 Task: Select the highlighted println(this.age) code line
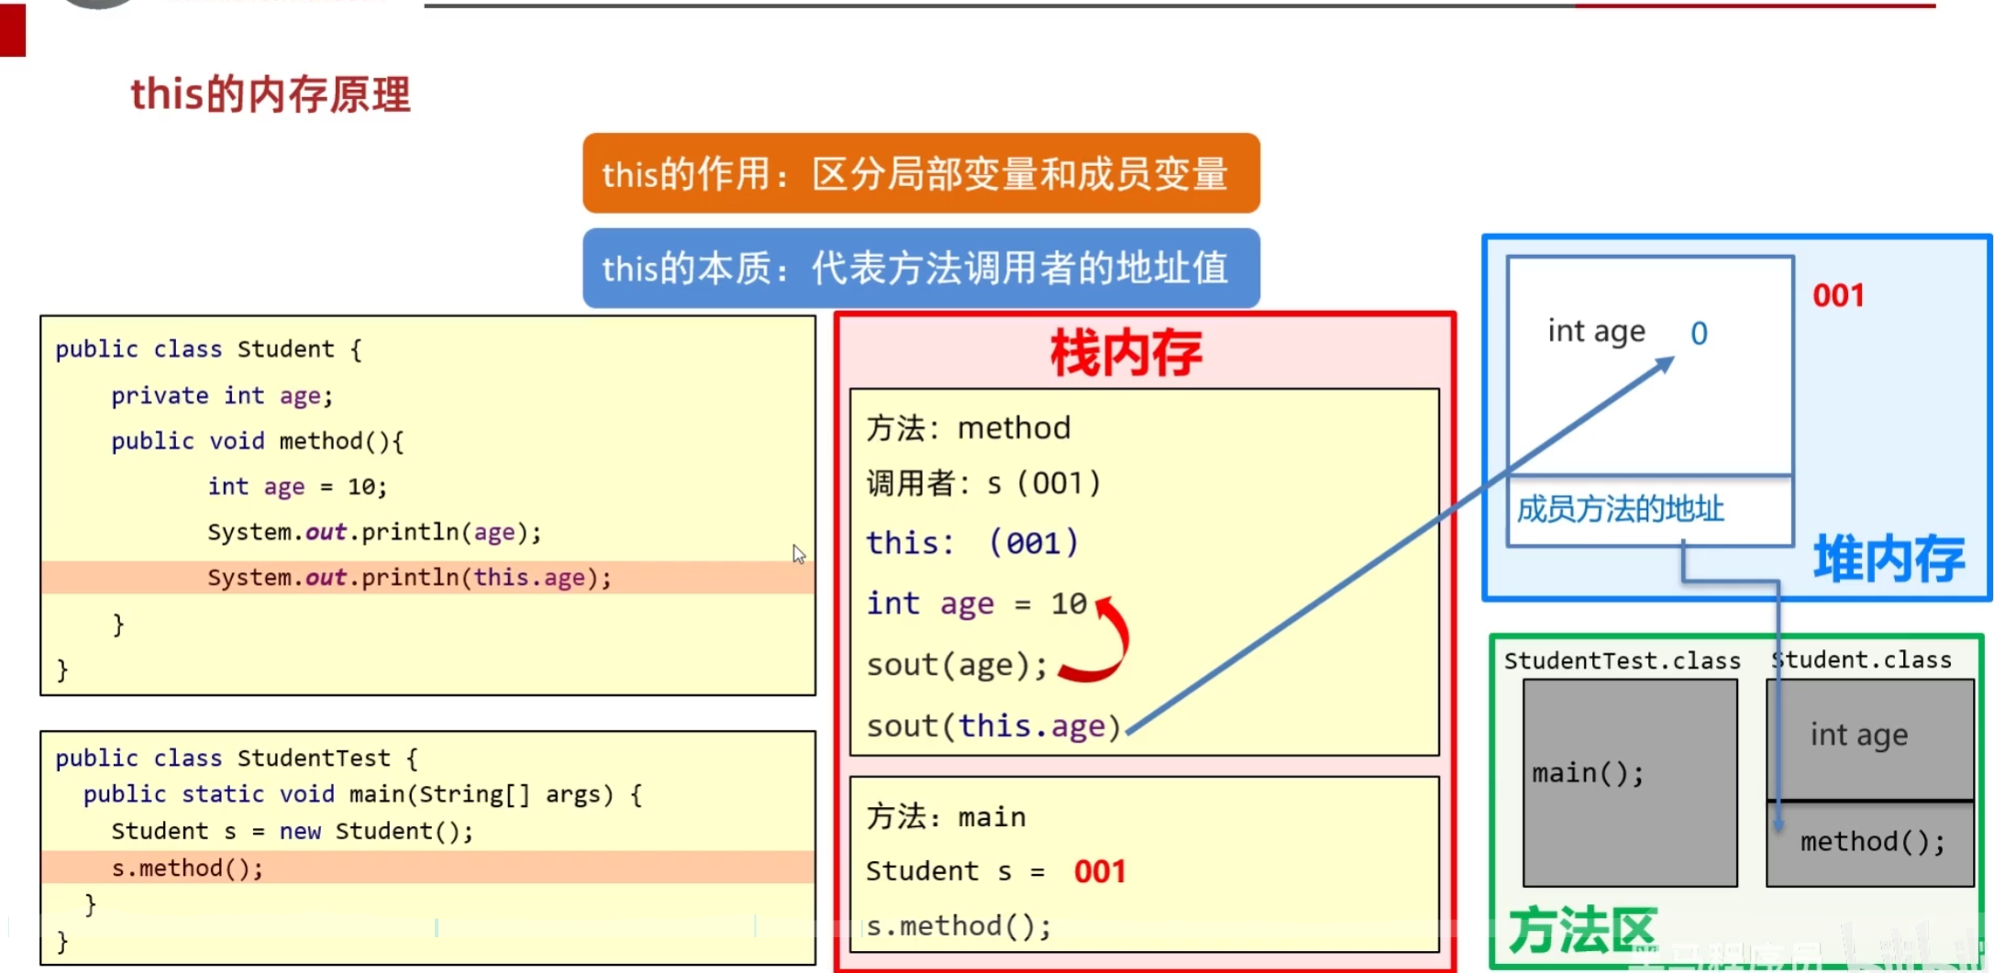point(409,578)
